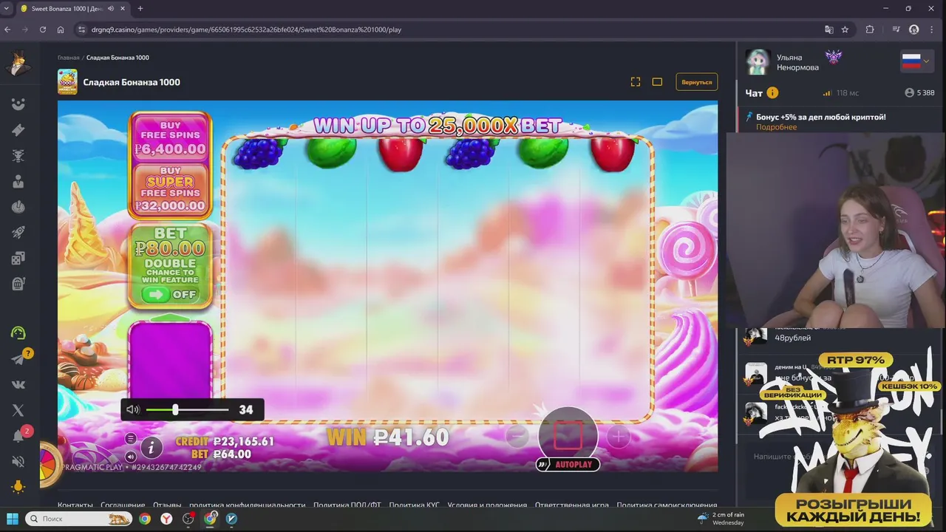946x532 pixels.
Task: Open the Отзывы footer link
Action: 167,505
